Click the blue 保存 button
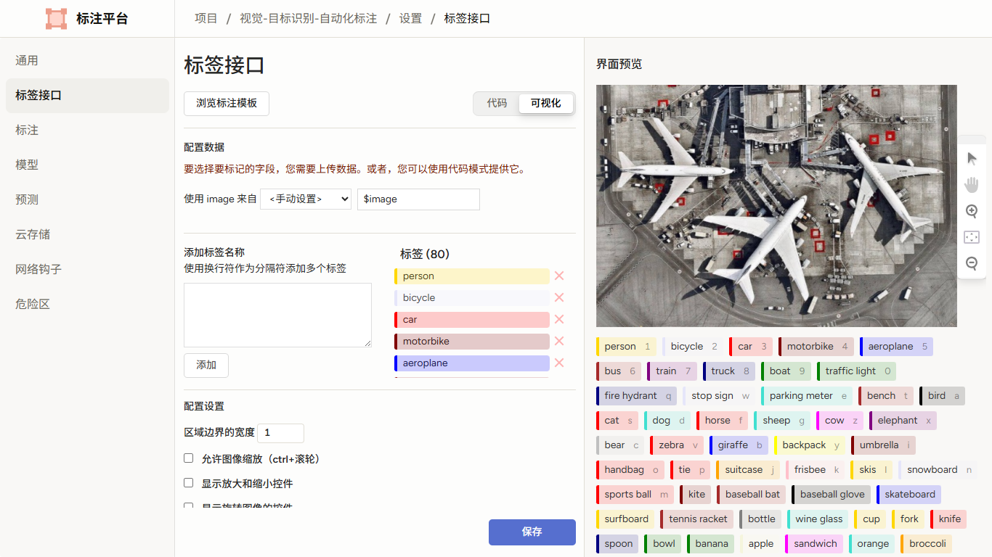The height and width of the screenshot is (557, 992). (532, 532)
